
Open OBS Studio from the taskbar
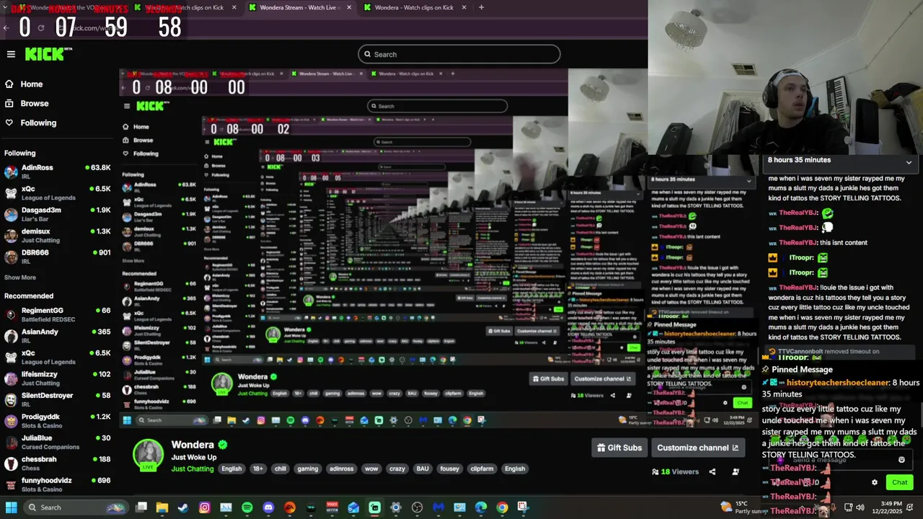(x=417, y=507)
